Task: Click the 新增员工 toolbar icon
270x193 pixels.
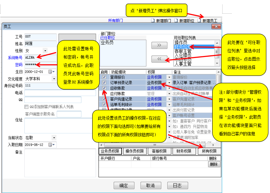Action: 199,21
